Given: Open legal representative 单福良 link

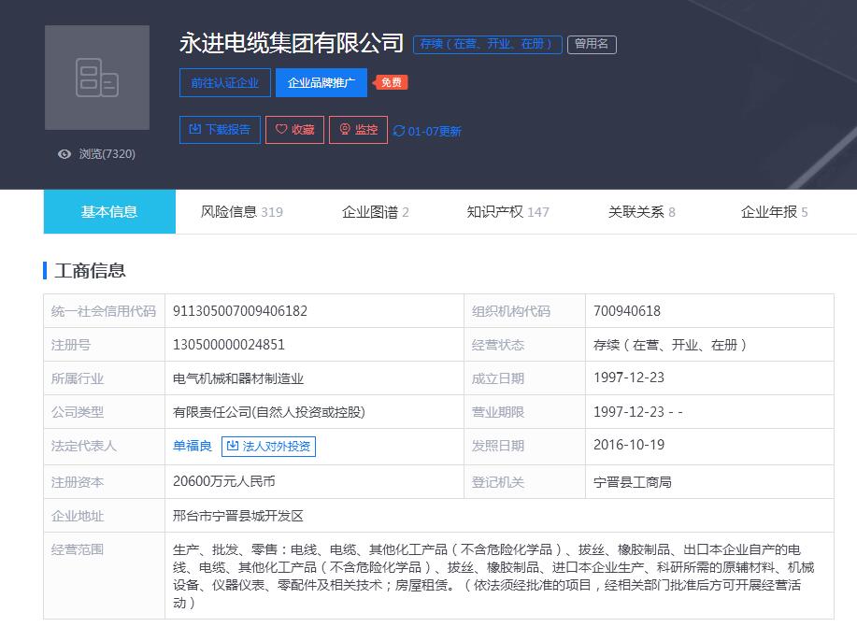Looking at the screenshot, I should (x=193, y=447).
